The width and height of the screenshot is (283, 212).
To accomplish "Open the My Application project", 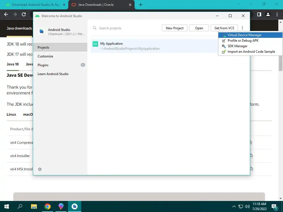I will [154, 46].
